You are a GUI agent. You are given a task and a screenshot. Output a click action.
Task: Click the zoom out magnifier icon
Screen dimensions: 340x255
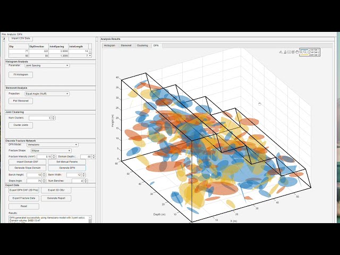pyautogui.click(x=305, y=52)
